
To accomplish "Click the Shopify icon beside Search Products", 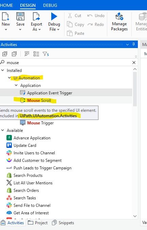I will [x=9, y=175].
